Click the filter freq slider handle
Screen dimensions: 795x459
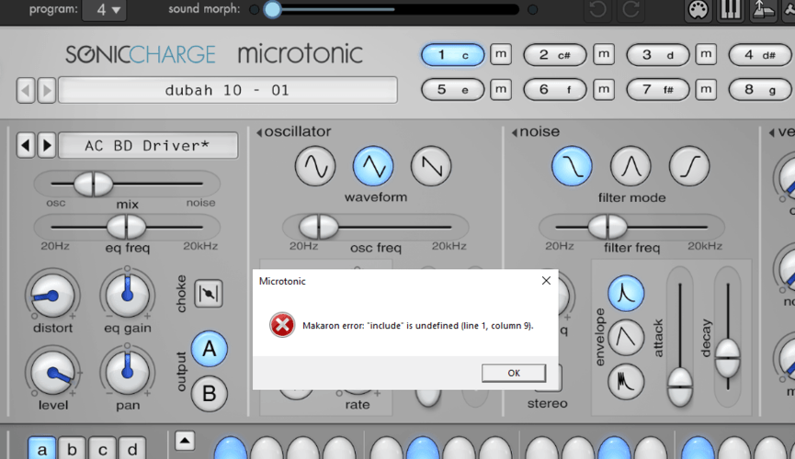608,227
